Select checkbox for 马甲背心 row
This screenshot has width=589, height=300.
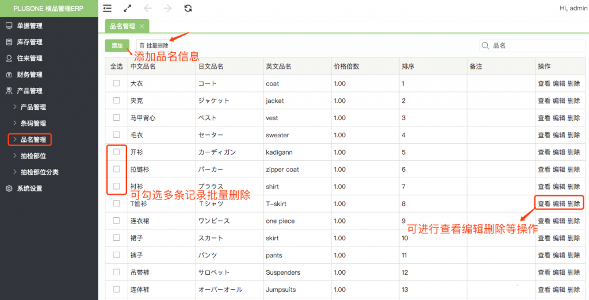point(116,117)
